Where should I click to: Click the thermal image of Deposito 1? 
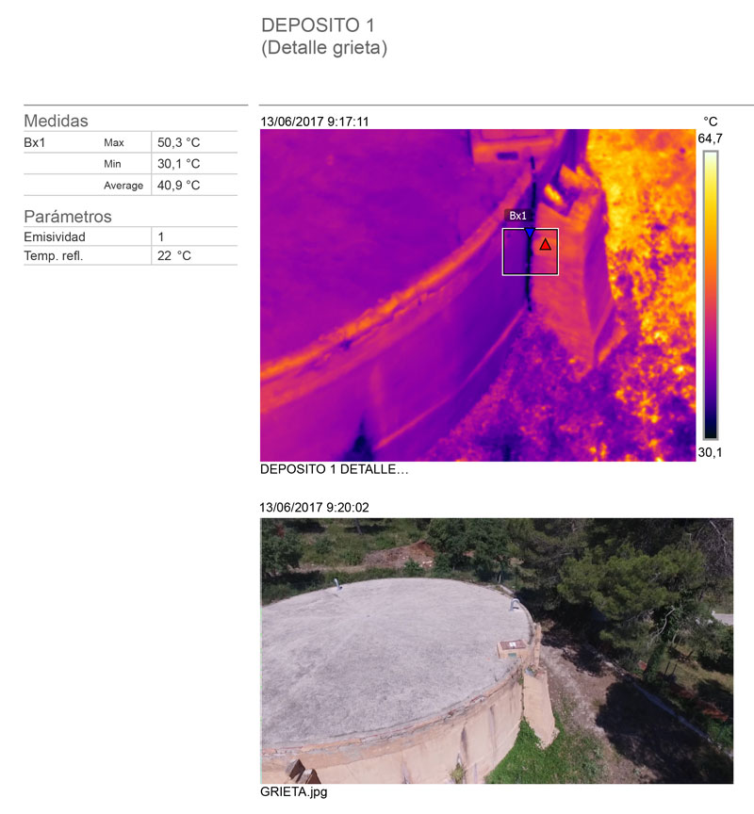478,295
